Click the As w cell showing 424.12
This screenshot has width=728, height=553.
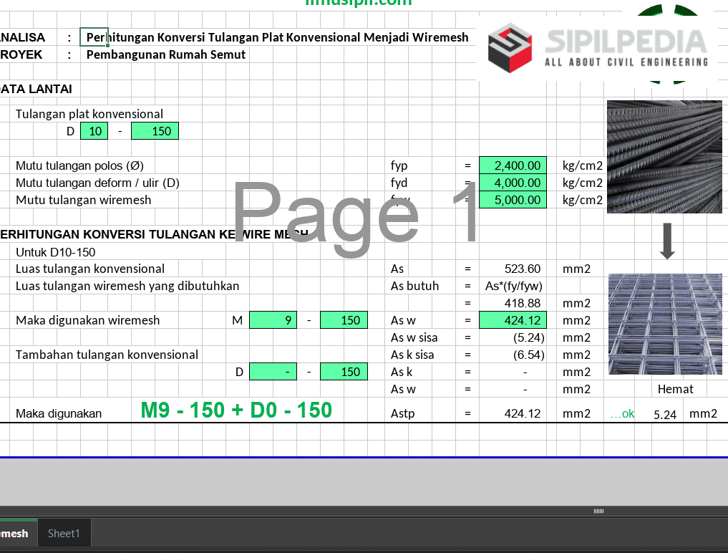tap(513, 320)
